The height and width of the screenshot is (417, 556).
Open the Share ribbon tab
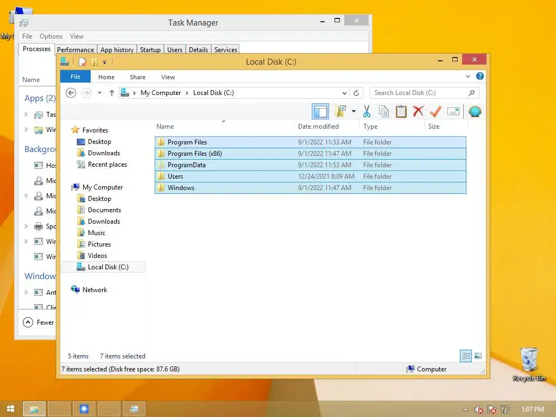point(137,77)
